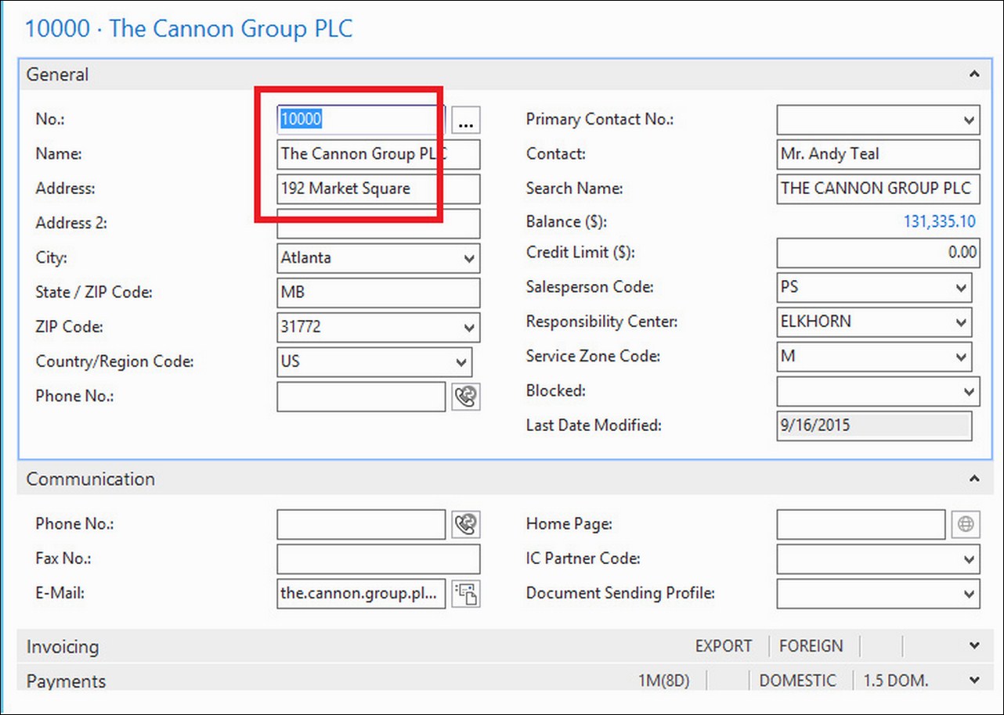Image resolution: width=1004 pixels, height=715 pixels.
Task: Click the page title 10000 · The Cannon Group PLC
Action: point(189,29)
